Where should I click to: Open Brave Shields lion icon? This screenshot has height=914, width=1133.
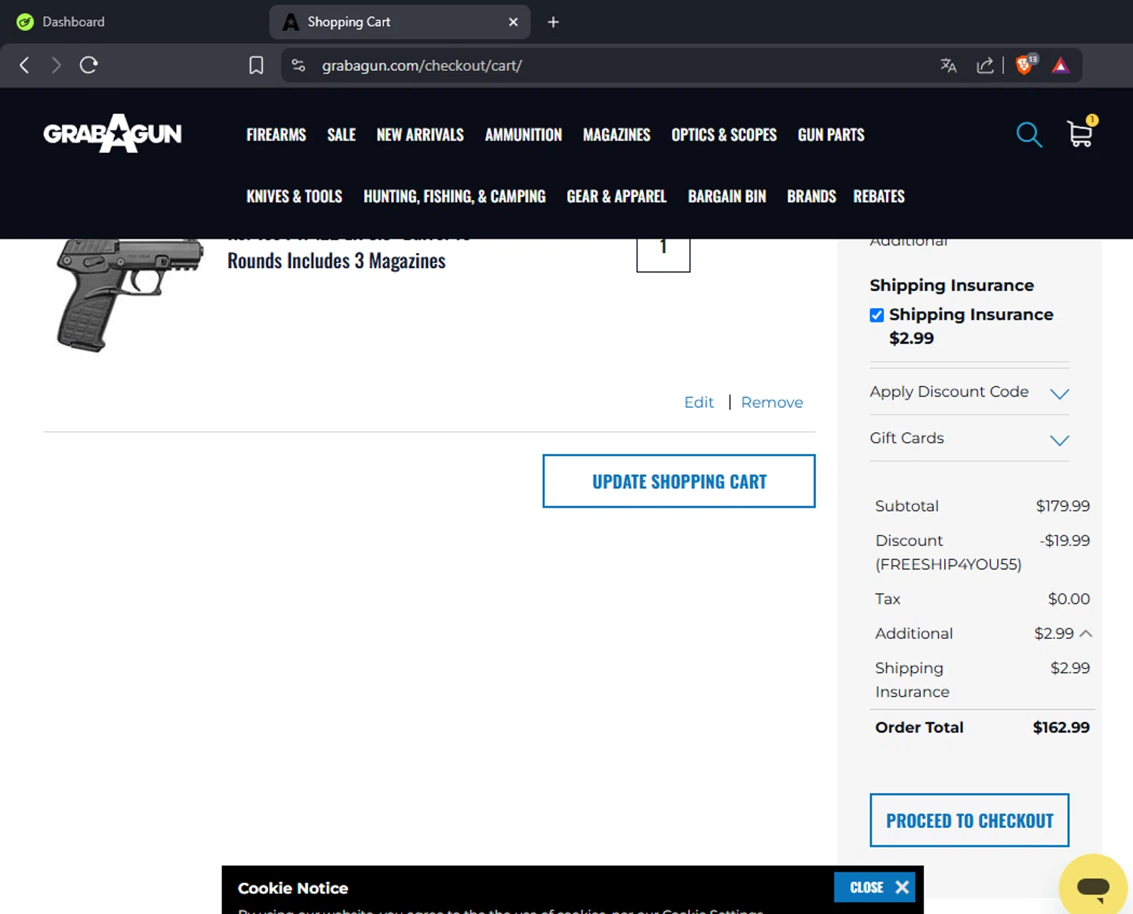[x=1025, y=65]
